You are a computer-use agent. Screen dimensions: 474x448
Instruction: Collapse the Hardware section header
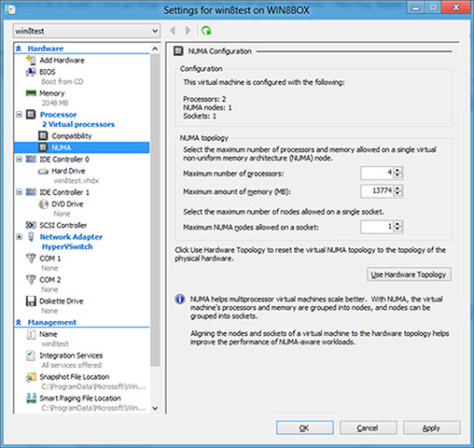19,49
